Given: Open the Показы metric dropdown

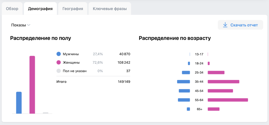Looking at the screenshot, I should pyautogui.click(x=19, y=25).
